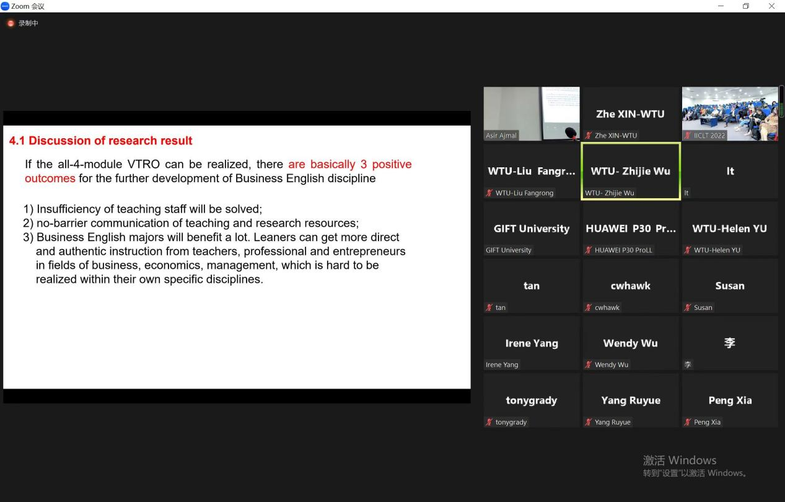Click muted mic icon beside HUAWEI P30 ProLL
The width and height of the screenshot is (785, 502).
589,250
